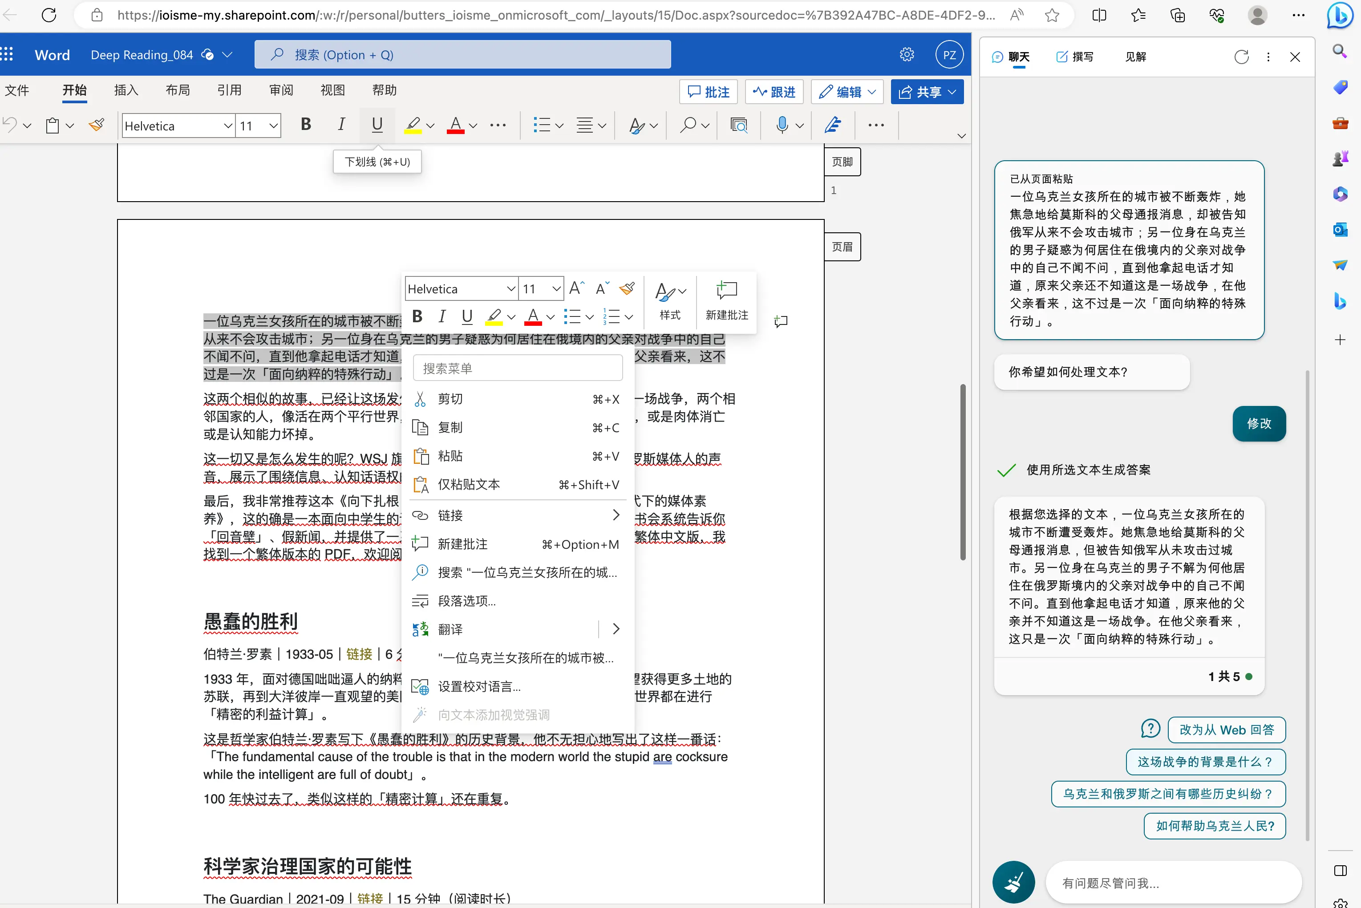Click the 跟进 button
The width and height of the screenshot is (1361, 908).
(x=774, y=92)
